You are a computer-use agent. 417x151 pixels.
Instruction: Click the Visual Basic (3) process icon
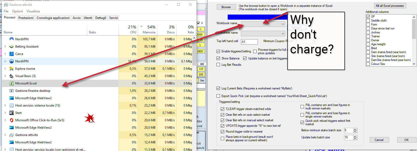pos(11,76)
